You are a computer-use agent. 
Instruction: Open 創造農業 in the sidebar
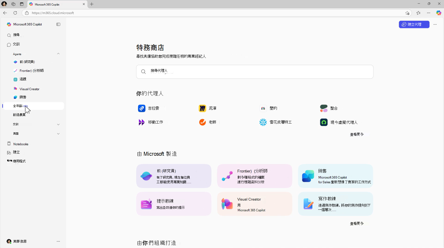(x=19, y=115)
